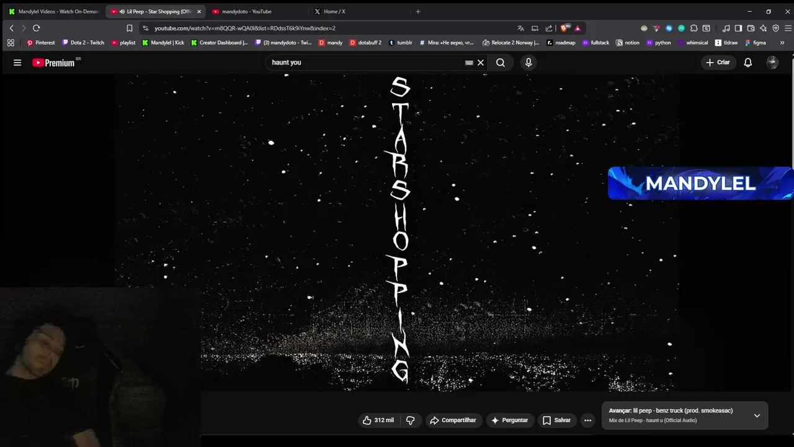Expand the up-next Avançar panel chevron

pos(757,415)
